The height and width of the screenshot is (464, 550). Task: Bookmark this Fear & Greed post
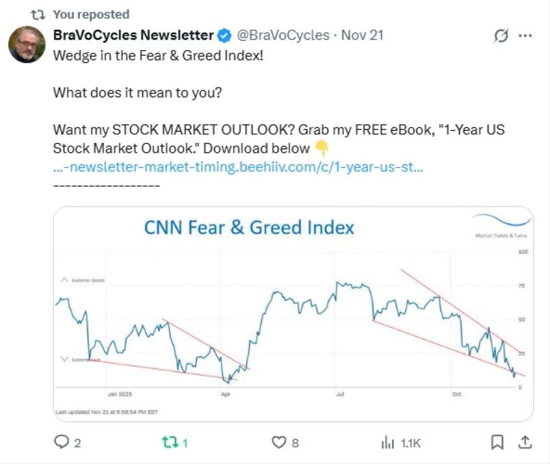pos(497,442)
